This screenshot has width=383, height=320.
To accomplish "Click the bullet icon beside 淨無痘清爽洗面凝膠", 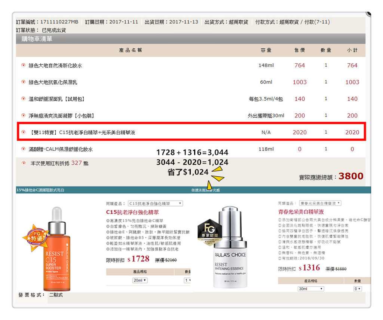I will pos(23,115).
